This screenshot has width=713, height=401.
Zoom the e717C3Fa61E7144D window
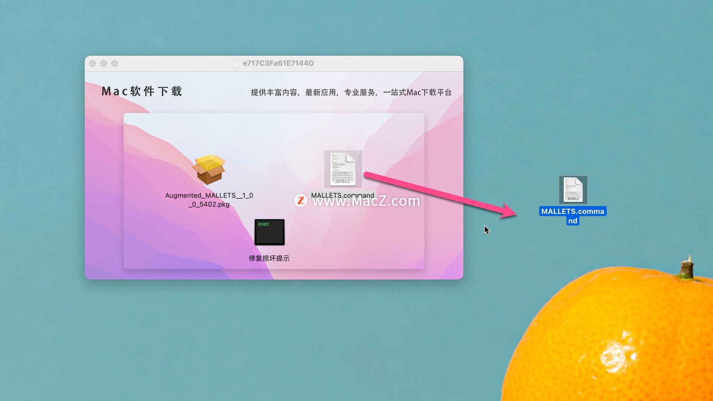(115, 63)
